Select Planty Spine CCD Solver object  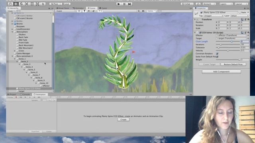[x=29, y=89]
